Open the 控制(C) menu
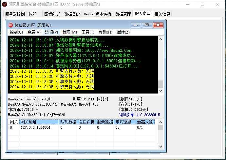This screenshot has height=160, width=226. point(16,32)
